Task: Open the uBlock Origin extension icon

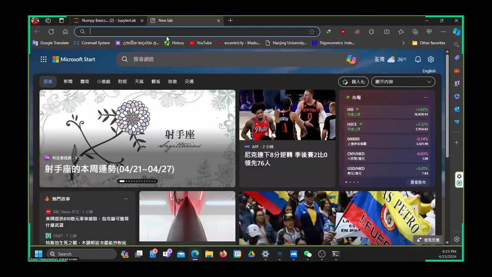Action: [x=343, y=32]
